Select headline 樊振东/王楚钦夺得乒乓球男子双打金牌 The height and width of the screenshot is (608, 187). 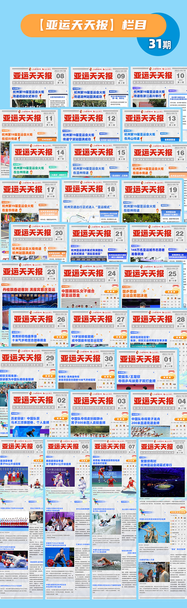click(137, 379)
